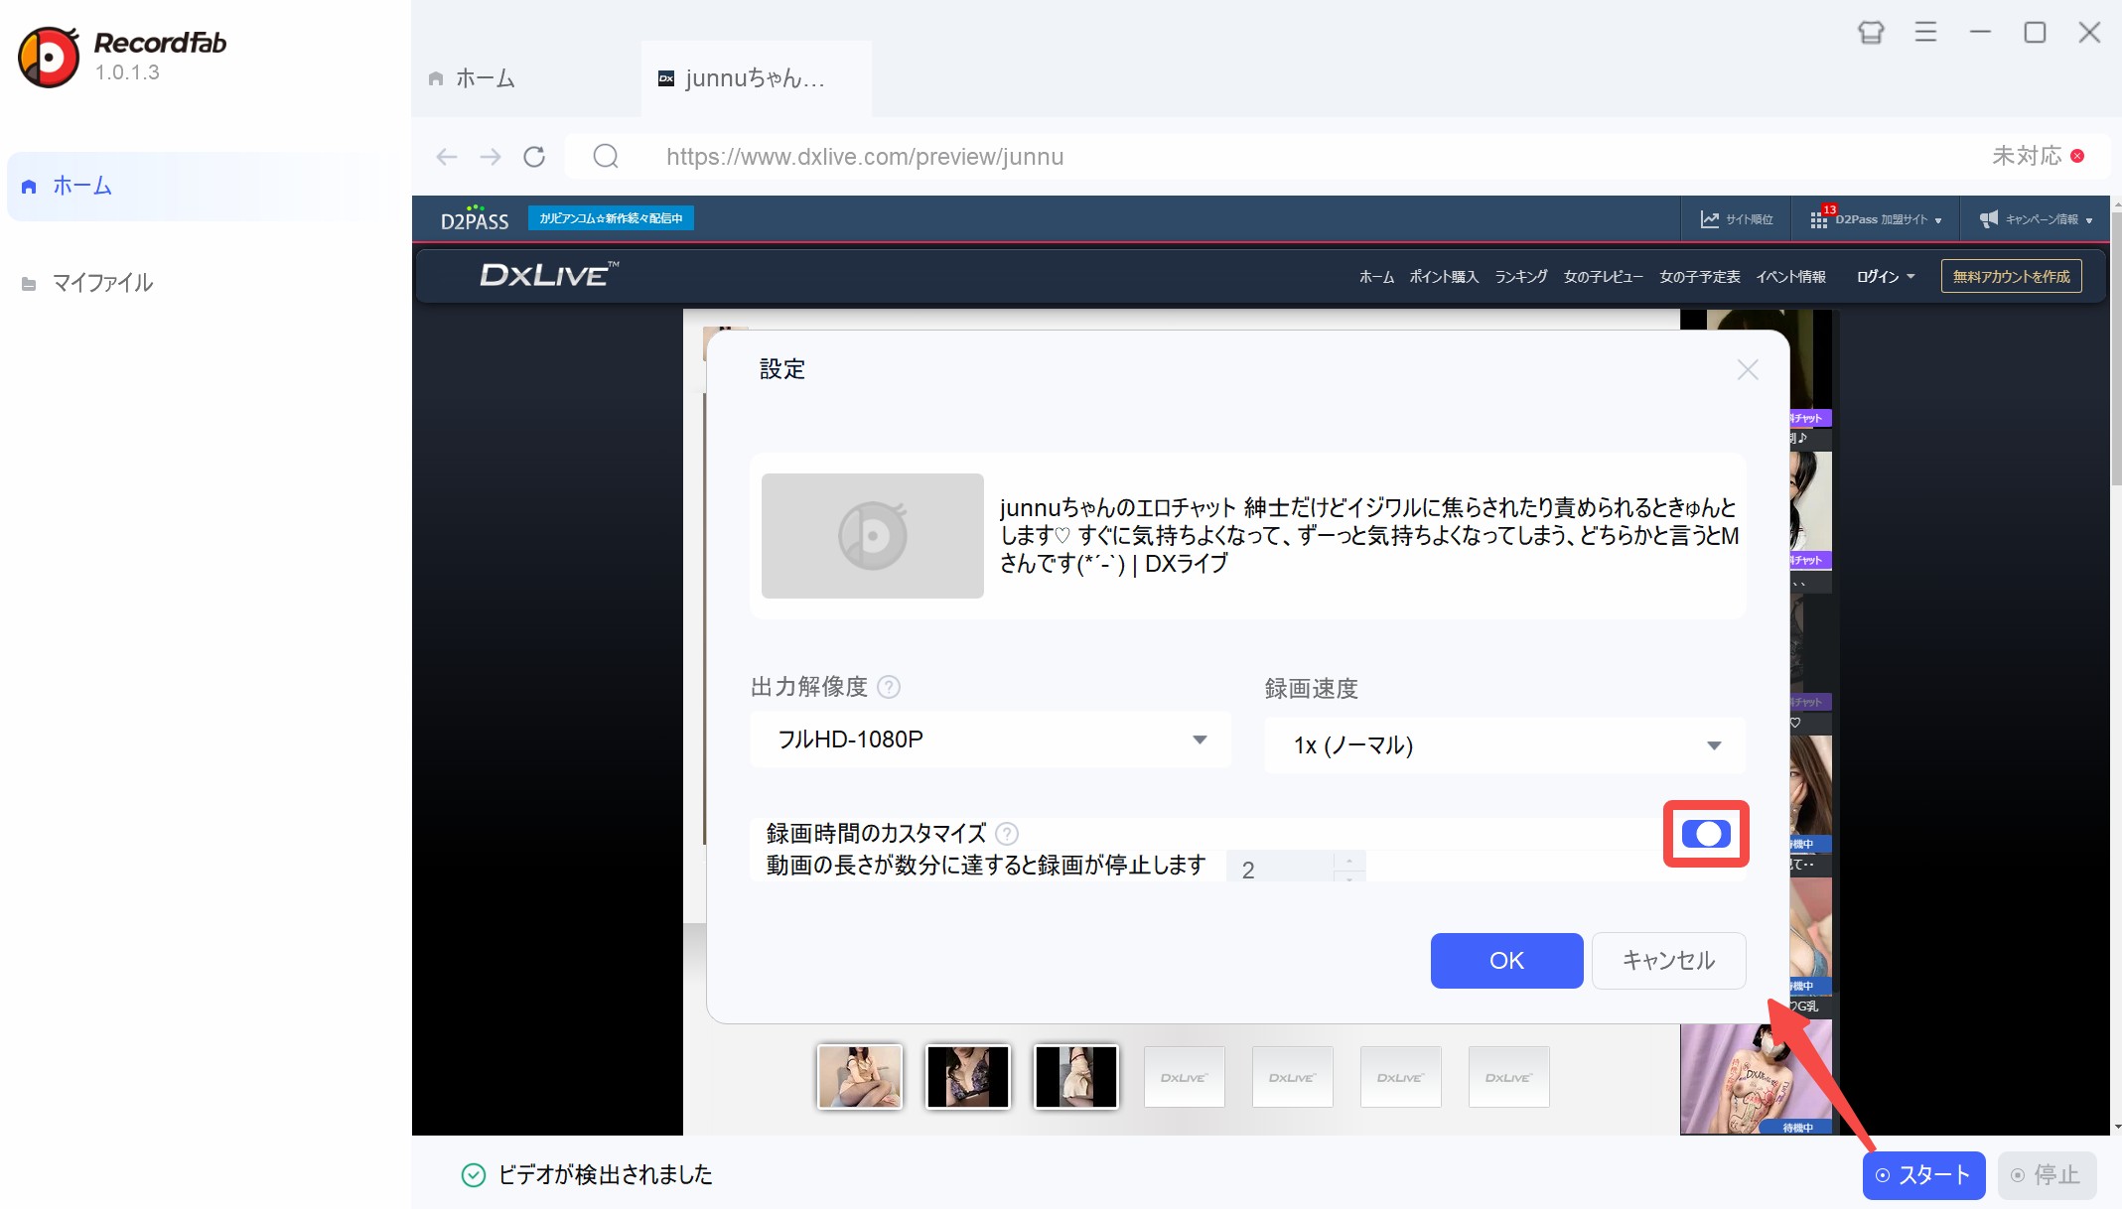
Task: Open ランキング in DXLIVE nav
Action: point(1521,277)
